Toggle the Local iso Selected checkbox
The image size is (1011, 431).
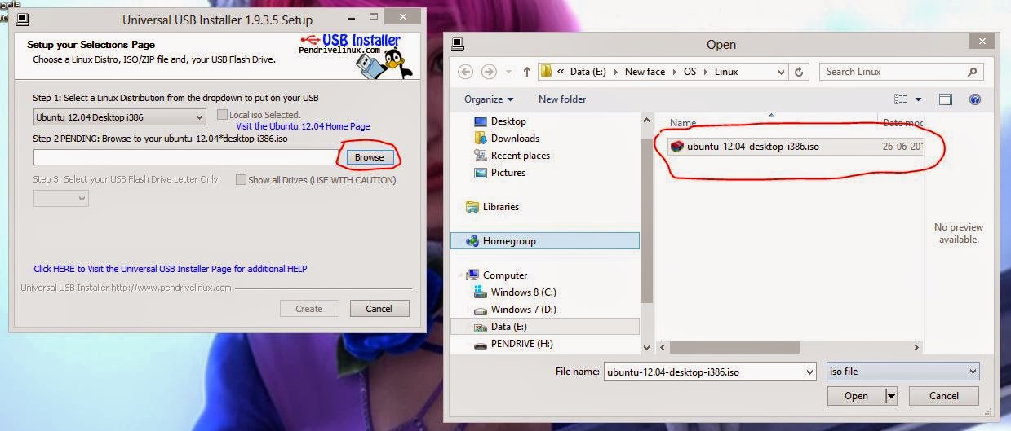tap(222, 115)
